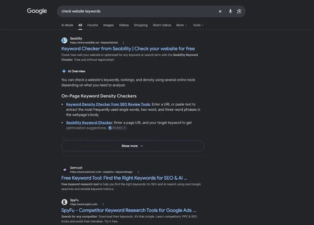Click the Google logo
The image size is (314, 225).
coord(37,11)
